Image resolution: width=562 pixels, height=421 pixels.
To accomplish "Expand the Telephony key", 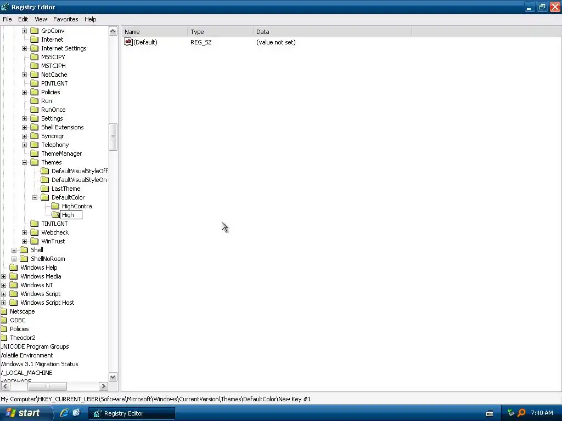I will pos(24,145).
